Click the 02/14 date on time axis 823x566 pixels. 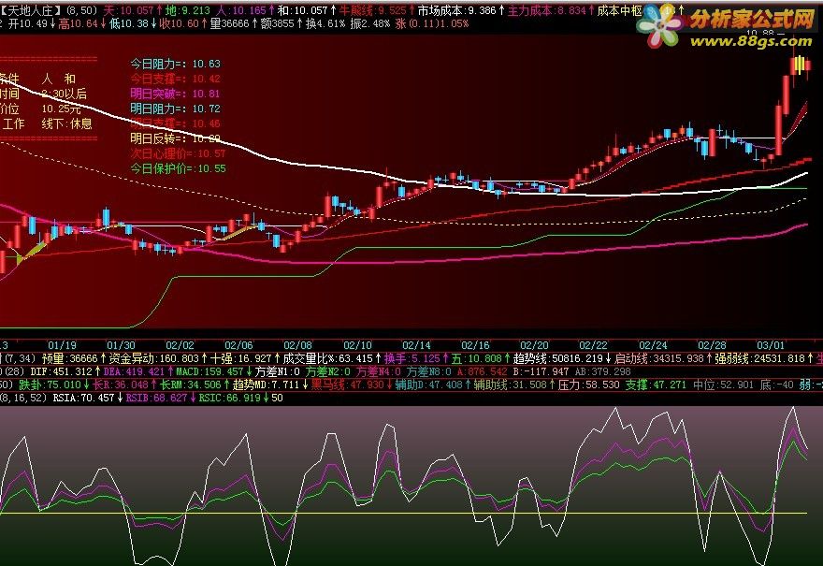click(x=416, y=345)
